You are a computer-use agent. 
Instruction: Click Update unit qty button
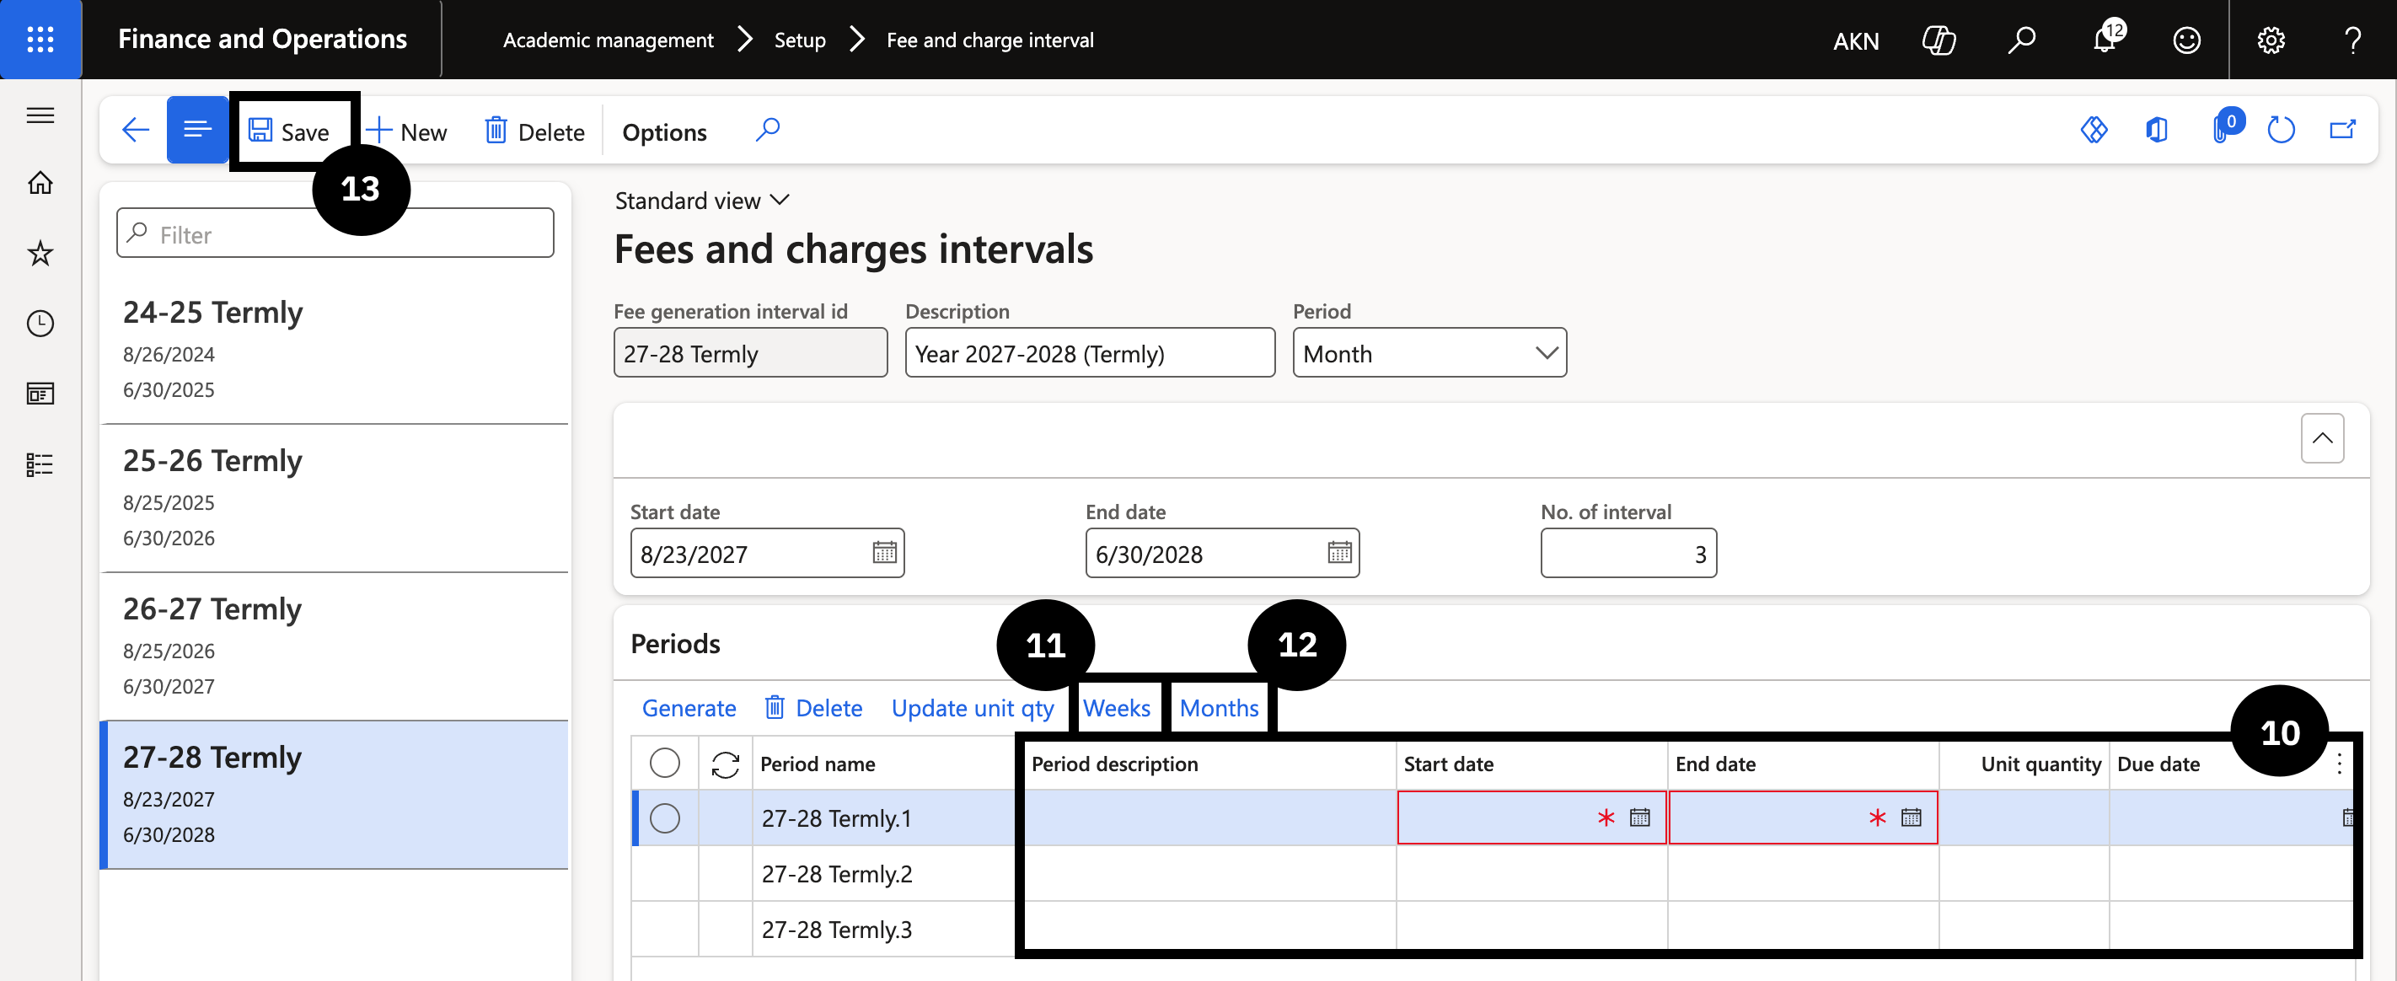[973, 708]
